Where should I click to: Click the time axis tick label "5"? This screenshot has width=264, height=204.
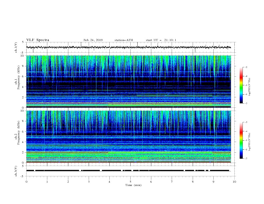pyautogui.click(x=130, y=182)
